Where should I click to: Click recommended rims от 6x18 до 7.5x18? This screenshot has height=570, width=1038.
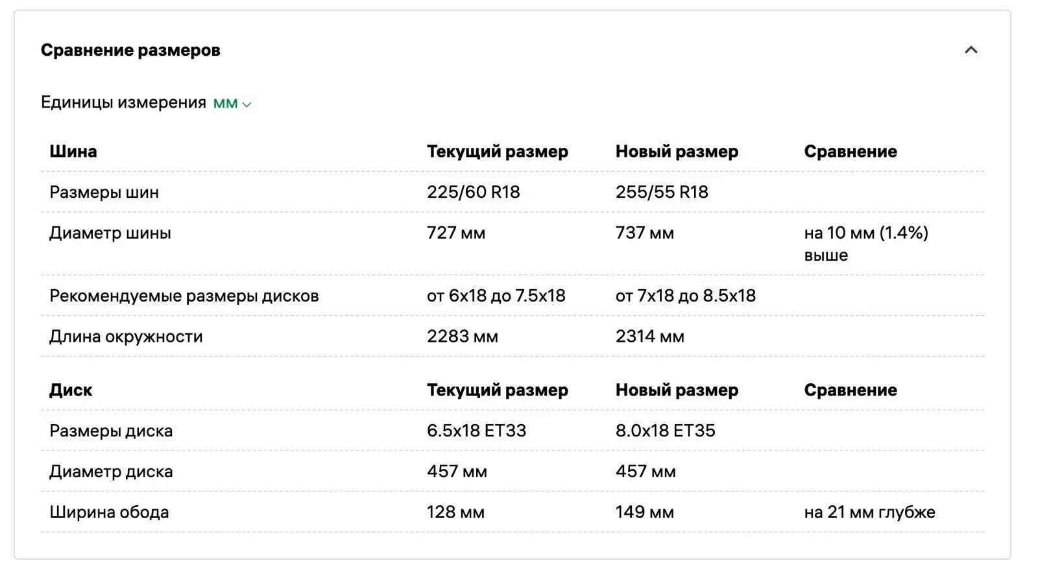pos(496,296)
